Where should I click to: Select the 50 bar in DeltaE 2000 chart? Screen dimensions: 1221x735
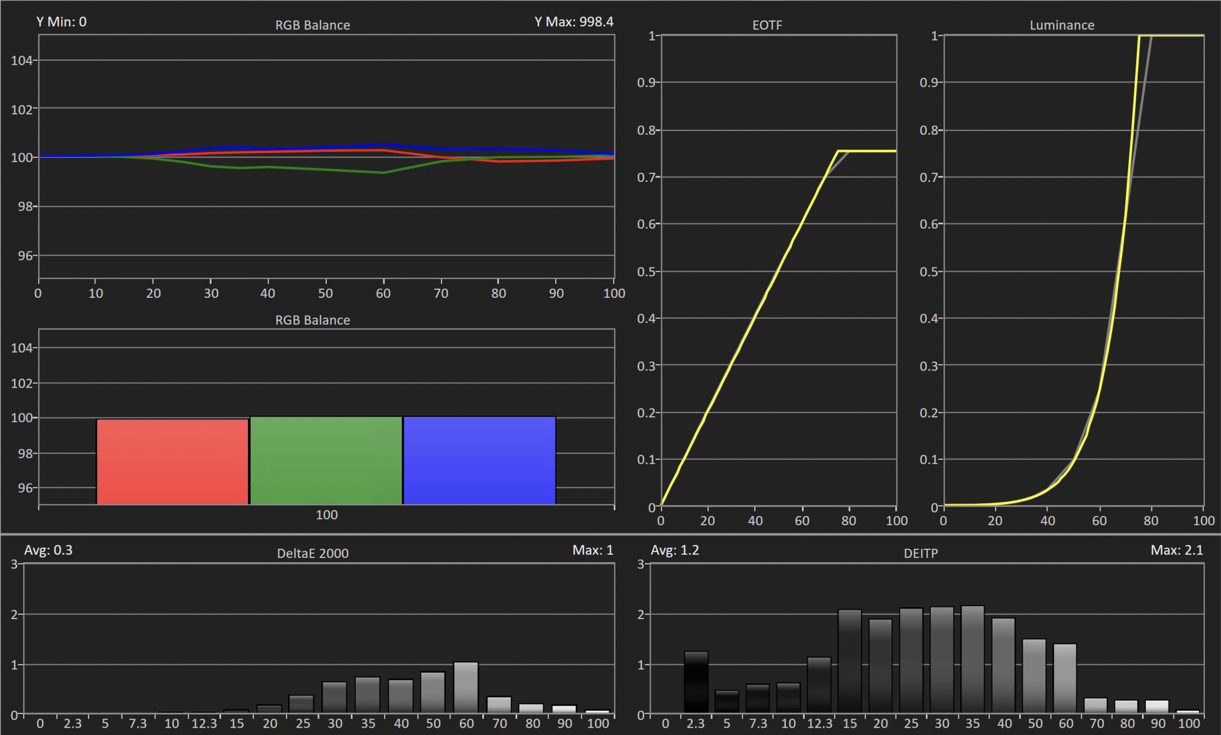tap(433, 692)
